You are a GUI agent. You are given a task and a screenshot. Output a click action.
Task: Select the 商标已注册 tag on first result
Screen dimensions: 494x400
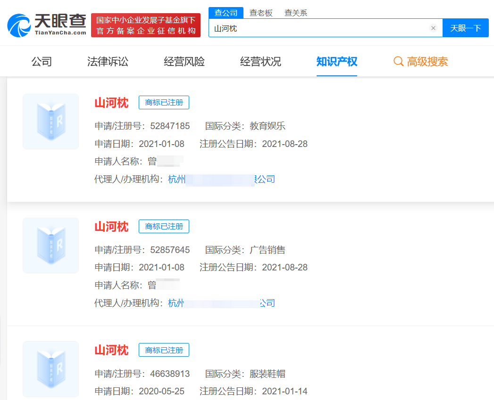pos(164,102)
